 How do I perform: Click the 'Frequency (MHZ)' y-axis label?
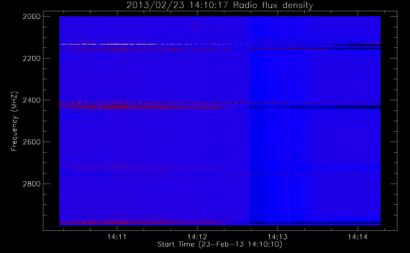coord(14,121)
